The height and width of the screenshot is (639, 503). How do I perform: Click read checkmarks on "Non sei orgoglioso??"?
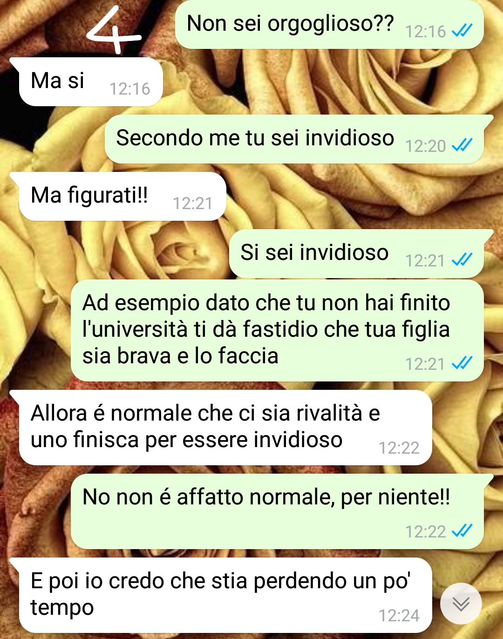462,31
